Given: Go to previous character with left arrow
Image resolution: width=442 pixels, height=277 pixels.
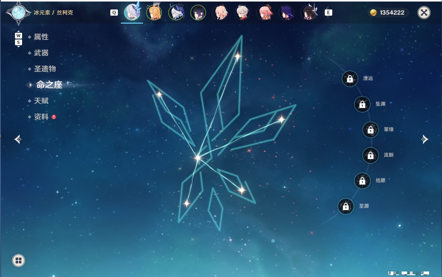Looking at the screenshot, I should click(x=18, y=139).
